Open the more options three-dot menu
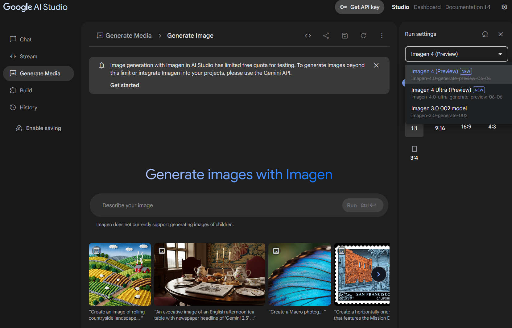This screenshot has width=512, height=328. click(382, 36)
